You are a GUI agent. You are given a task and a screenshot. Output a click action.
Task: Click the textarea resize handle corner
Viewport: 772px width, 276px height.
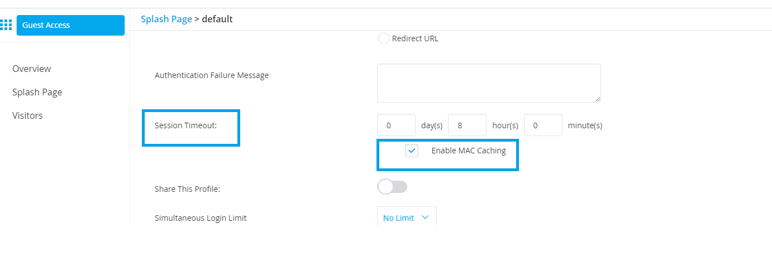tap(598, 99)
